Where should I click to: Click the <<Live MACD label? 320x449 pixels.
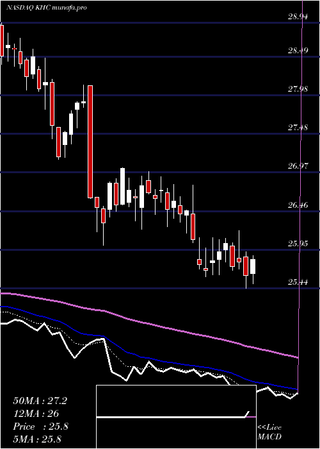[x=269, y=432]
